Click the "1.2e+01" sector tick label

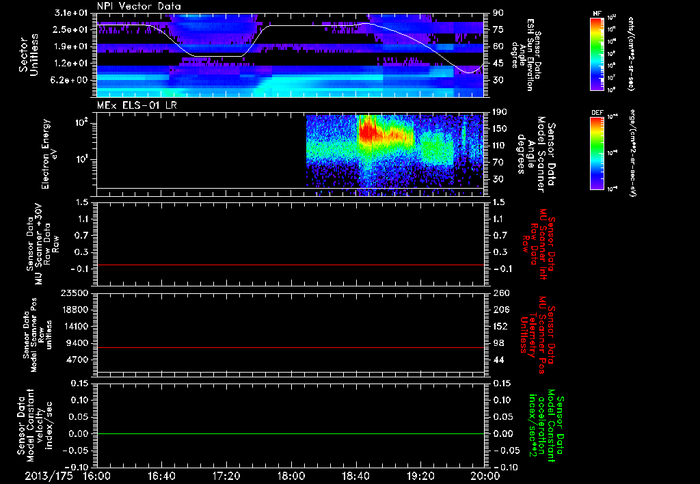coord(71,64)
